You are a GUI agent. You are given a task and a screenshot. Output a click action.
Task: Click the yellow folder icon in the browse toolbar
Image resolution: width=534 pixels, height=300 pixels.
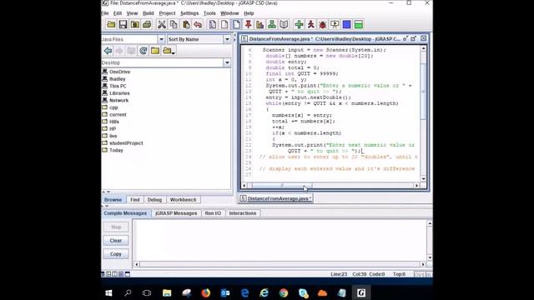[155, 51]
